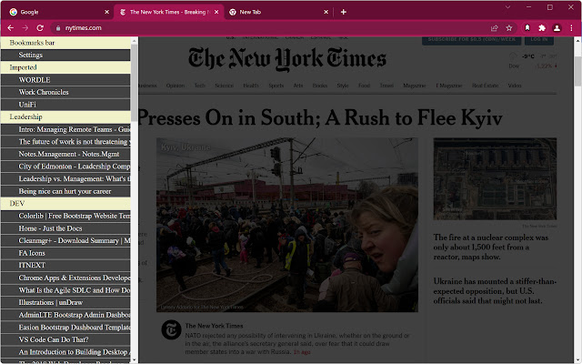The image size is (582, 364).
Task: Open the Chrome profile avatar
Action: coord(557,28)
